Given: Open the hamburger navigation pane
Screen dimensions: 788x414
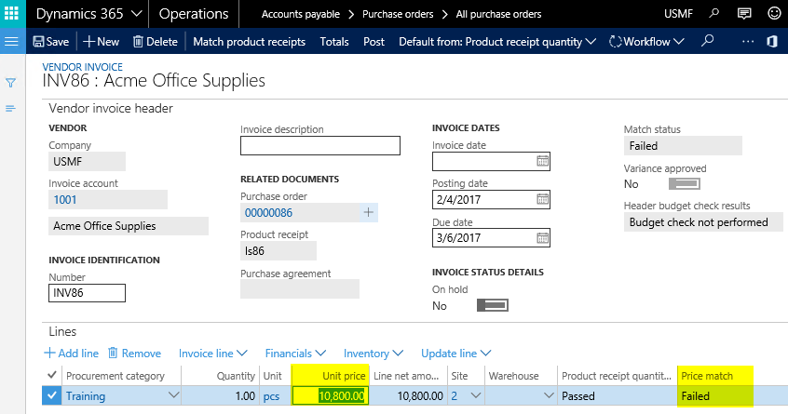Looking at the screenshot, I should (12, 42).
